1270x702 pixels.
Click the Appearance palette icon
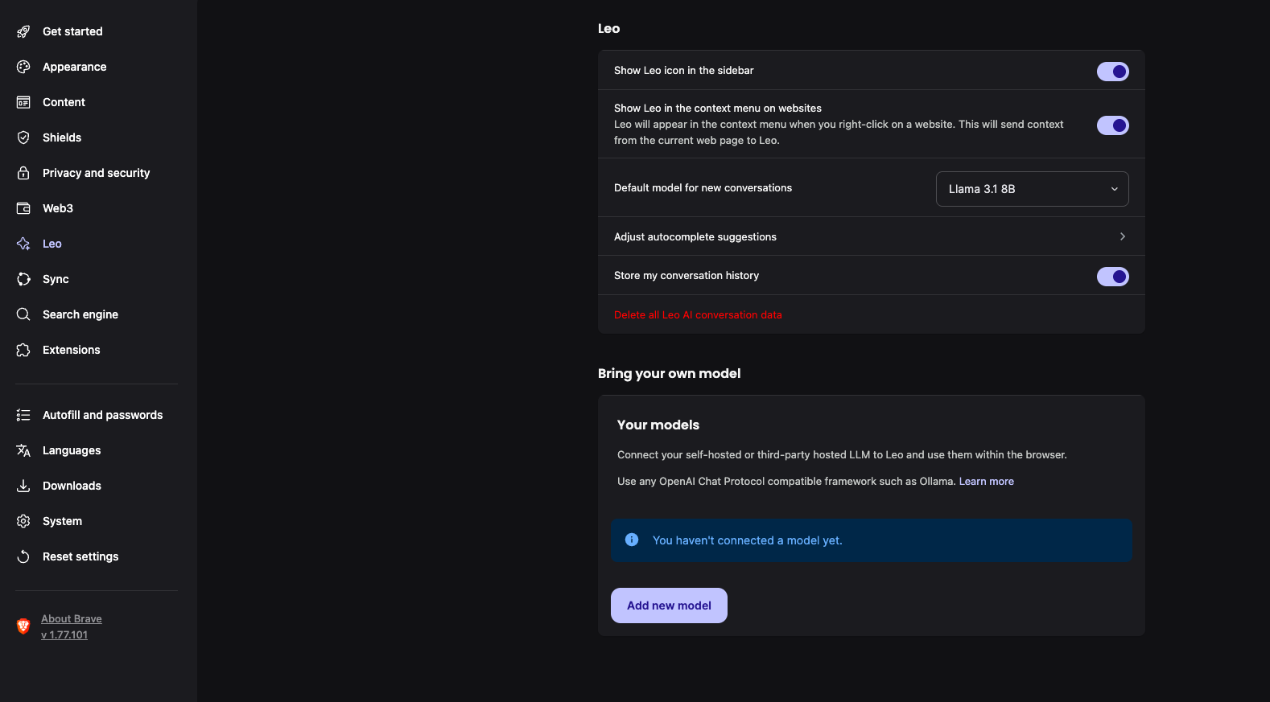pyautogui.click(x=23, y=67)
